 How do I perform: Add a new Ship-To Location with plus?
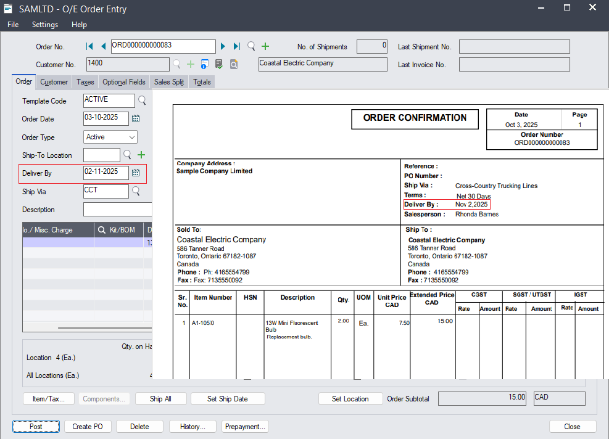(141, 155)
